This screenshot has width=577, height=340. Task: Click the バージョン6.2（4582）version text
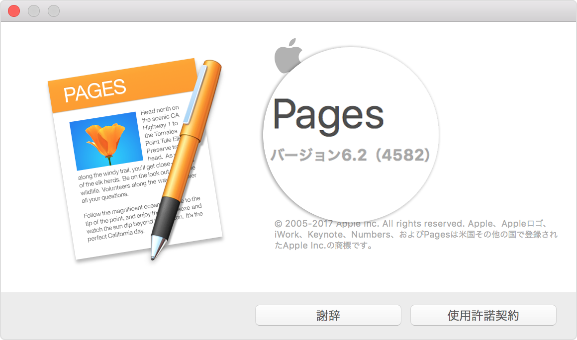point(350,155)
